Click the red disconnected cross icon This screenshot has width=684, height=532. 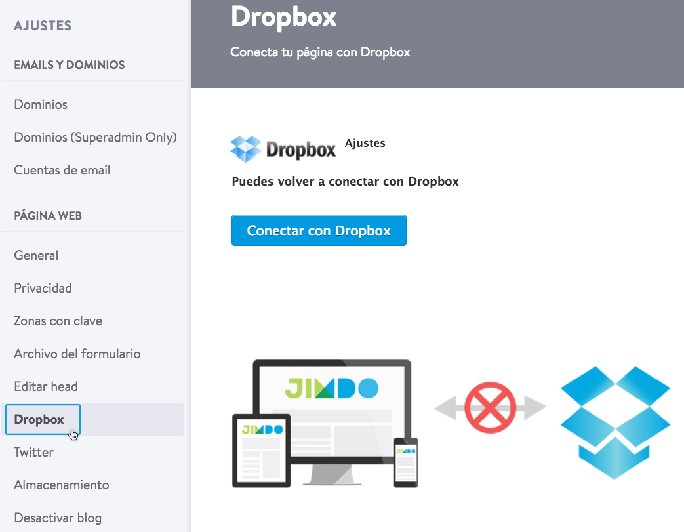coord(491,407)
